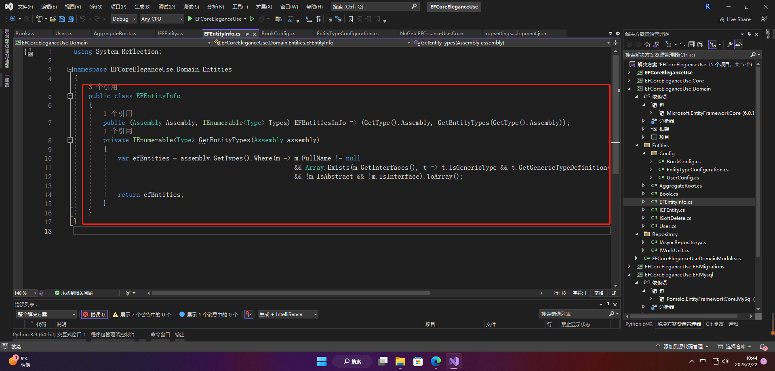Click the editor horizontal scrollbar
The height and width of the screenshot is (371, 775).
click(x=291, y=293)
